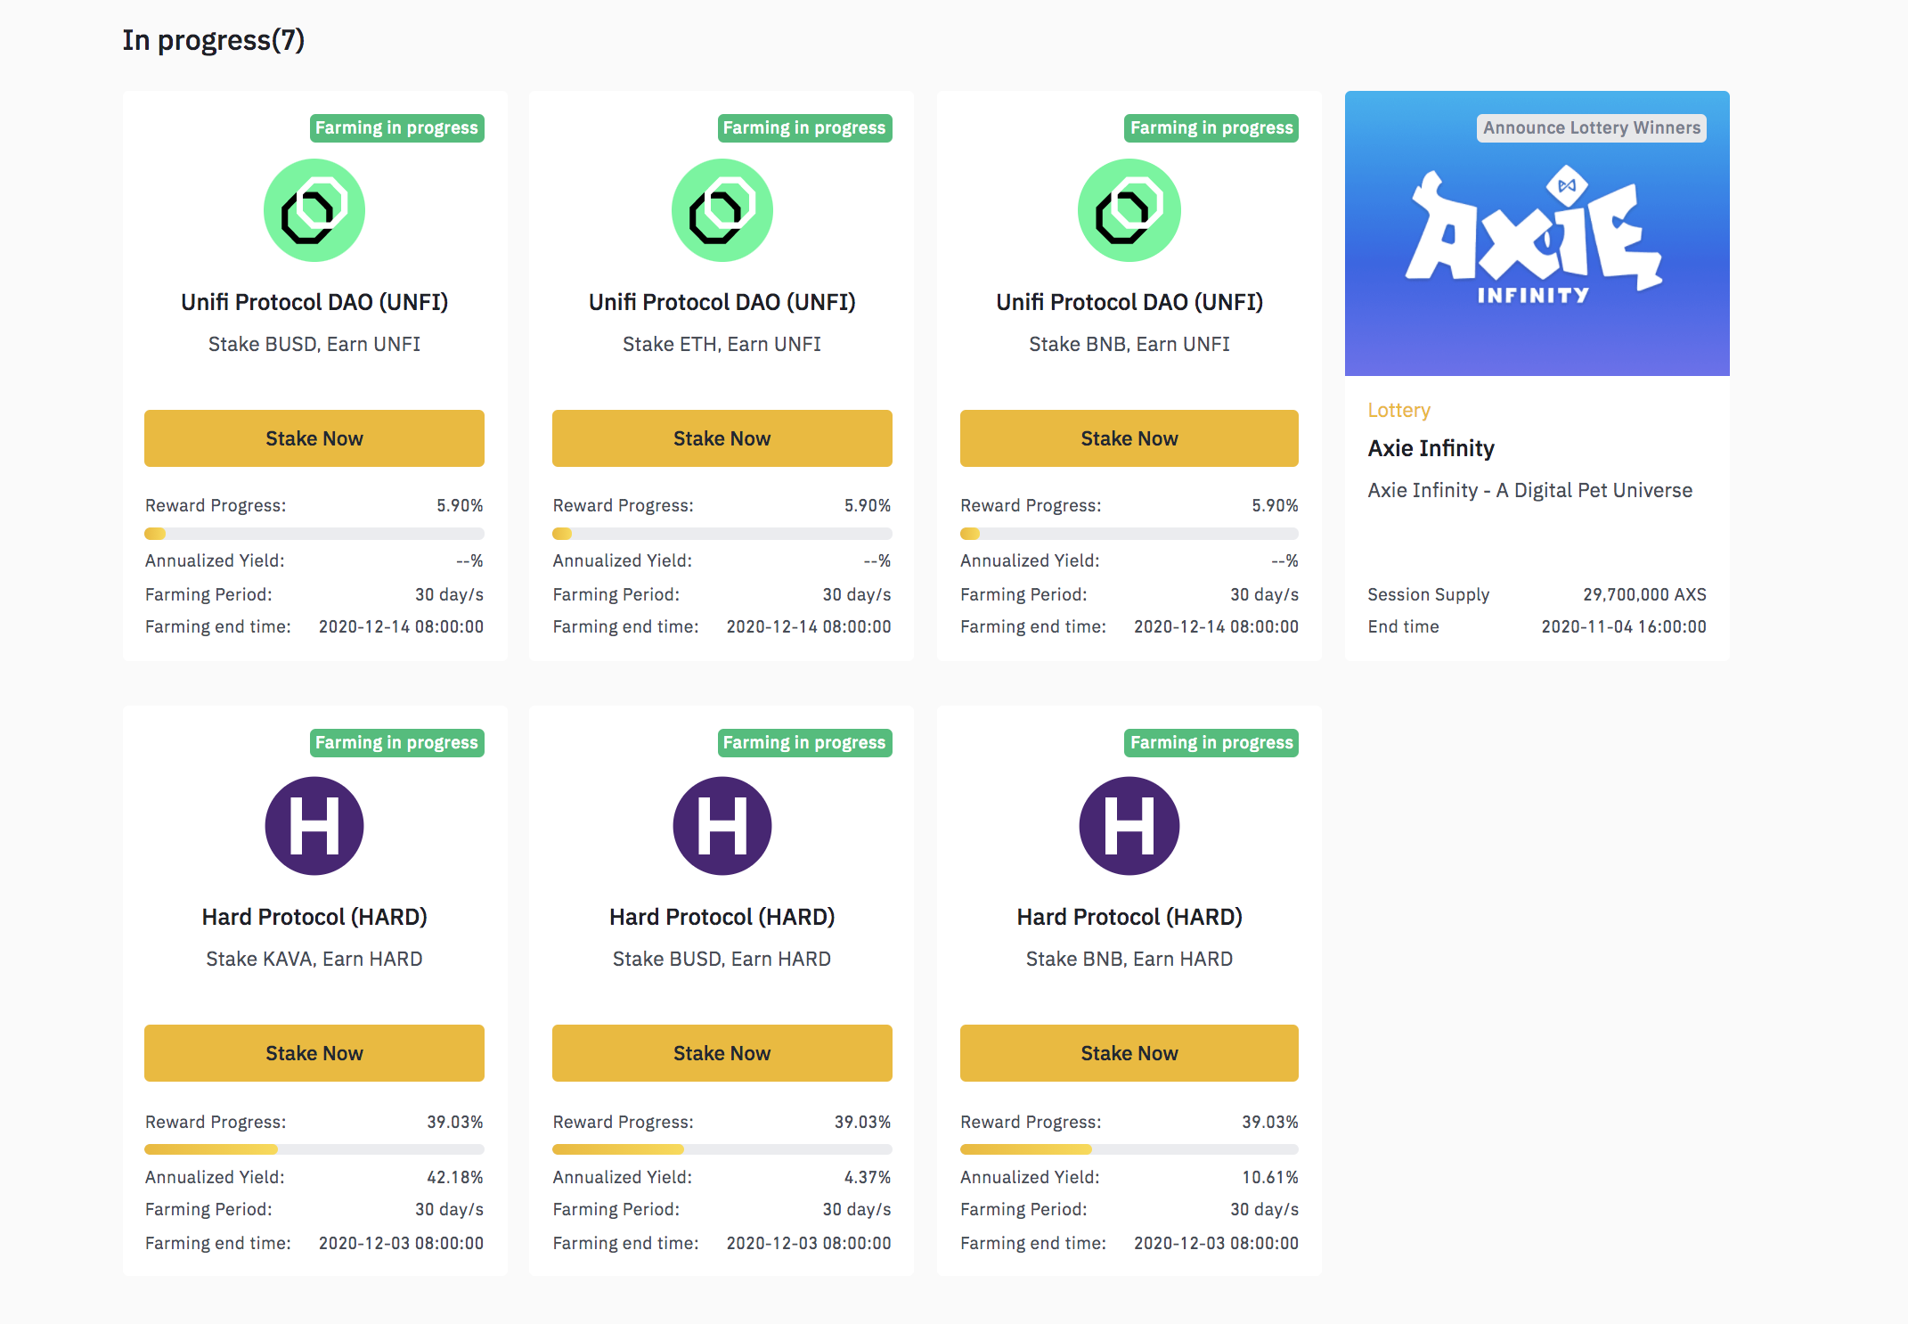Open the Axie Infinity title link
The image size is (1908, 1324).
click(1431, 448)
